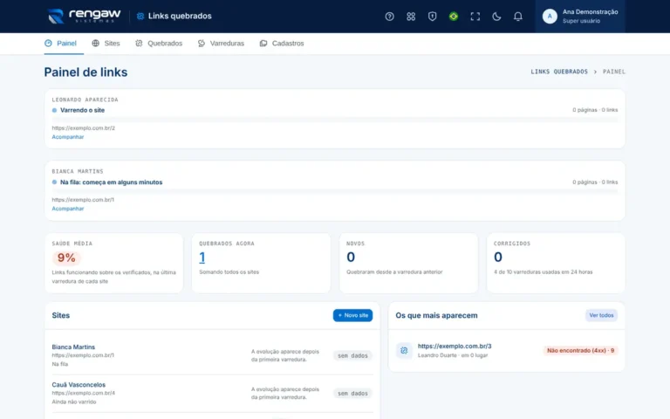Open the help question mark icon
This screenshot has width=670, height=419.
coord(389,17)
